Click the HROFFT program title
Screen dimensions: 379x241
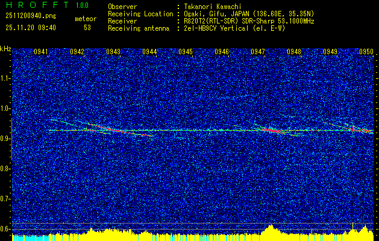coord(37,5)
